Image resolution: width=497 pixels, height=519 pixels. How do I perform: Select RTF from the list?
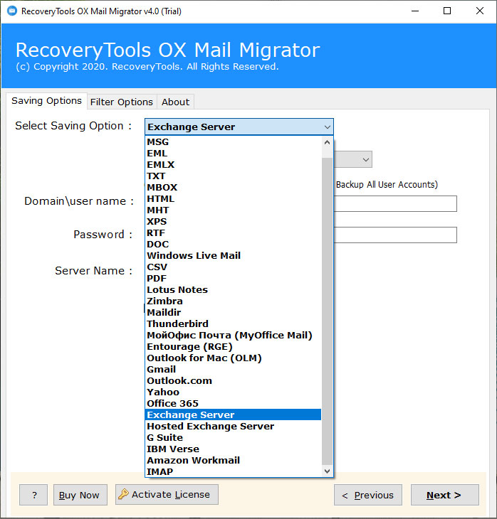pos(234,232)
